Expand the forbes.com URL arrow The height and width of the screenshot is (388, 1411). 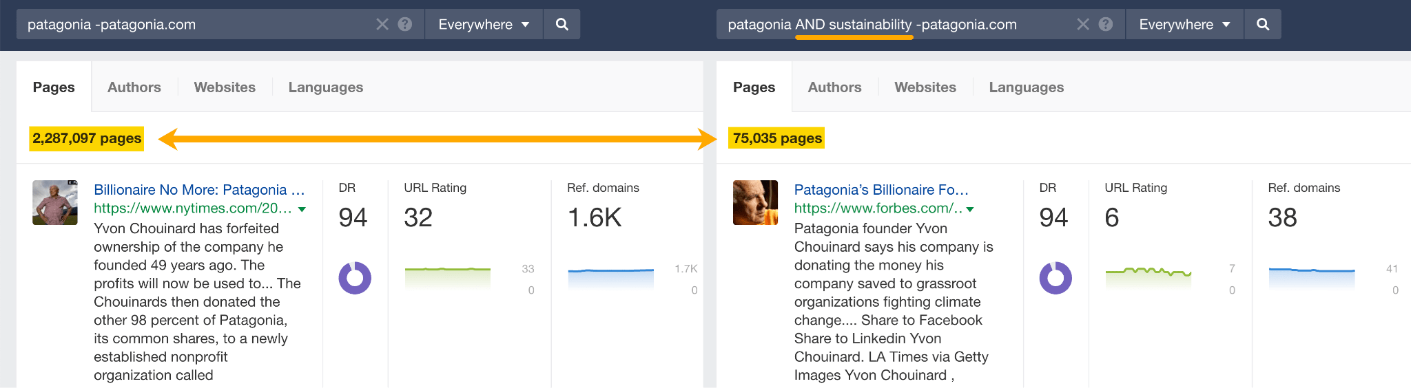pyautogui.click(x=970, y=209)
